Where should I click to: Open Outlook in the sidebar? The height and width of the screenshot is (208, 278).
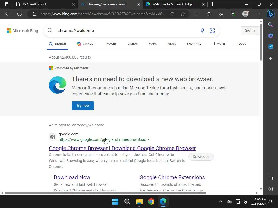pyautogui.click(x=271, y=47)
